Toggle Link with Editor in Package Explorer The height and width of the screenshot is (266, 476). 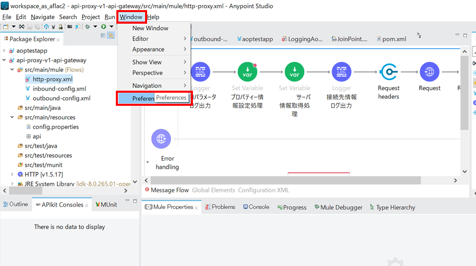coord(111,35)
